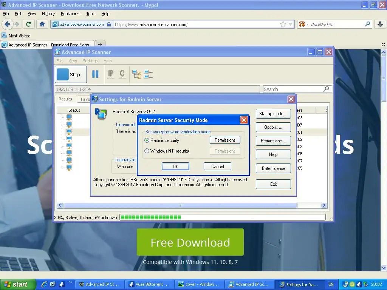Open the Windows start menu

(x=18, y=284)
